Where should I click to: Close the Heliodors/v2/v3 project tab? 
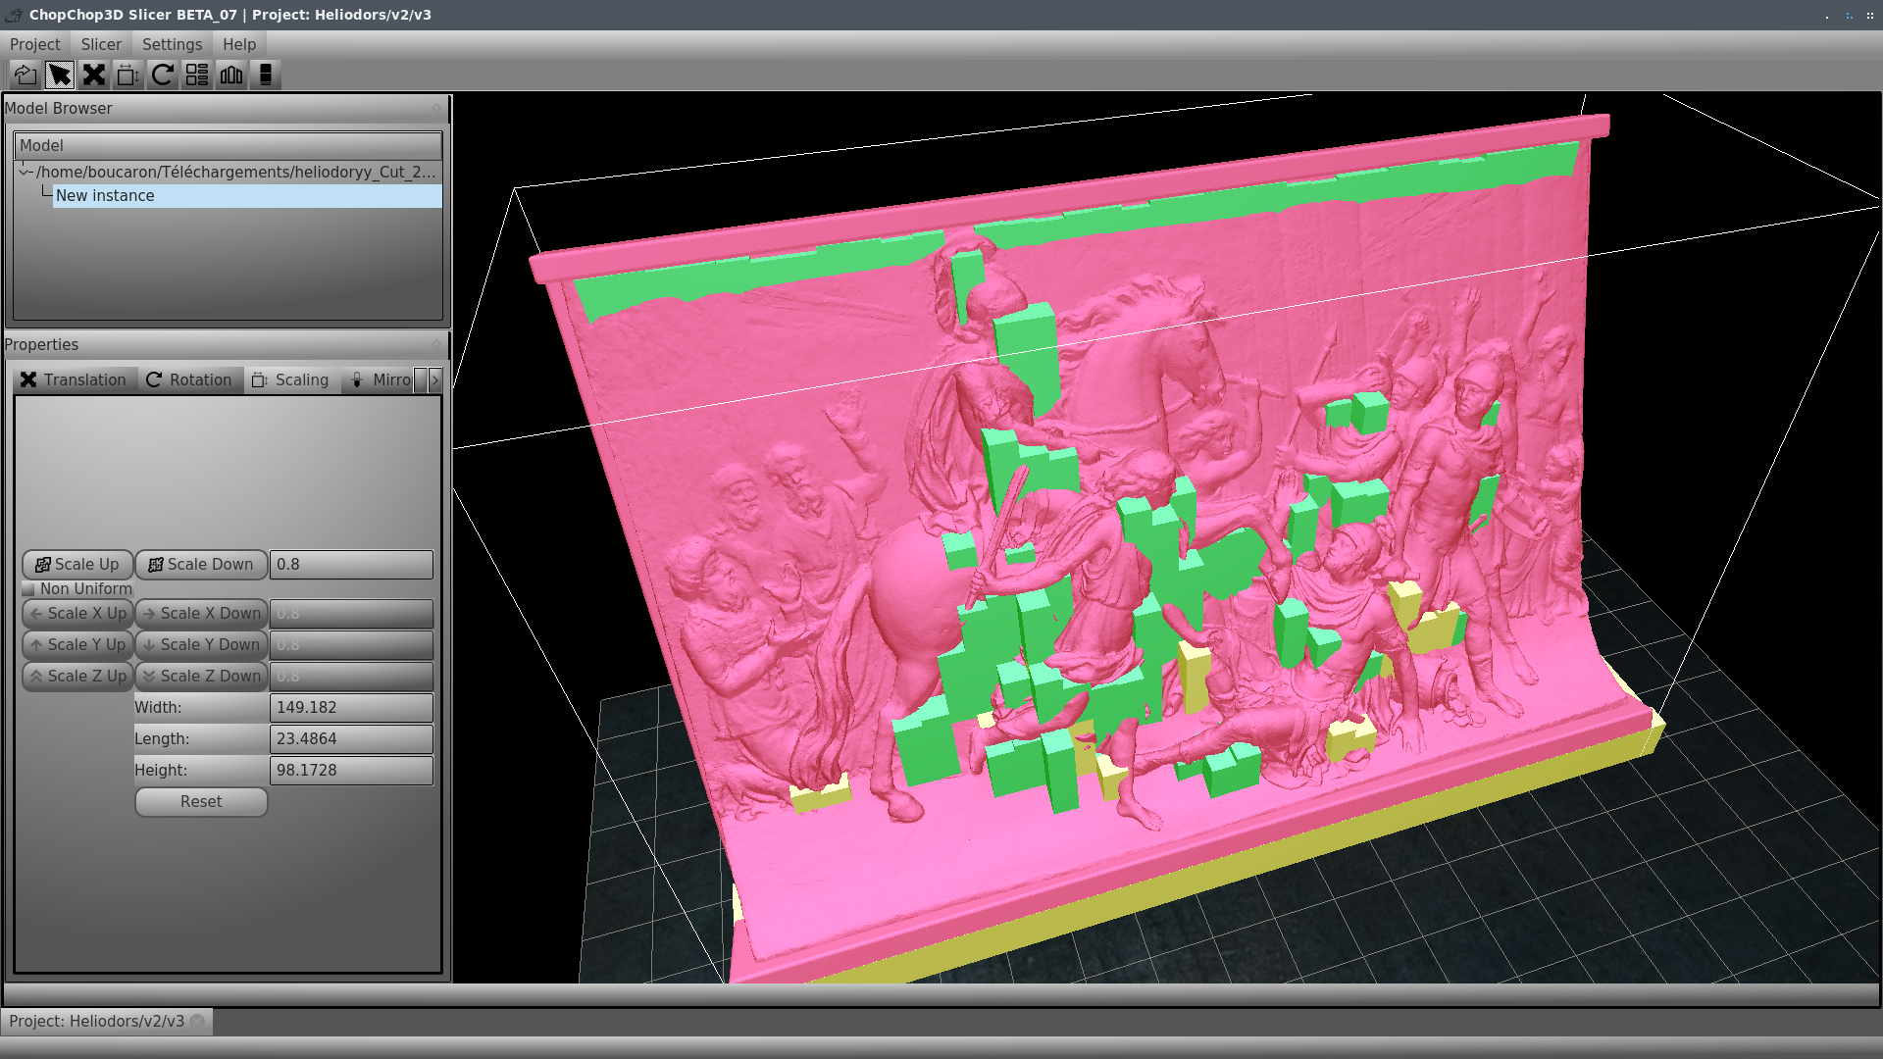click(197, 1021)
